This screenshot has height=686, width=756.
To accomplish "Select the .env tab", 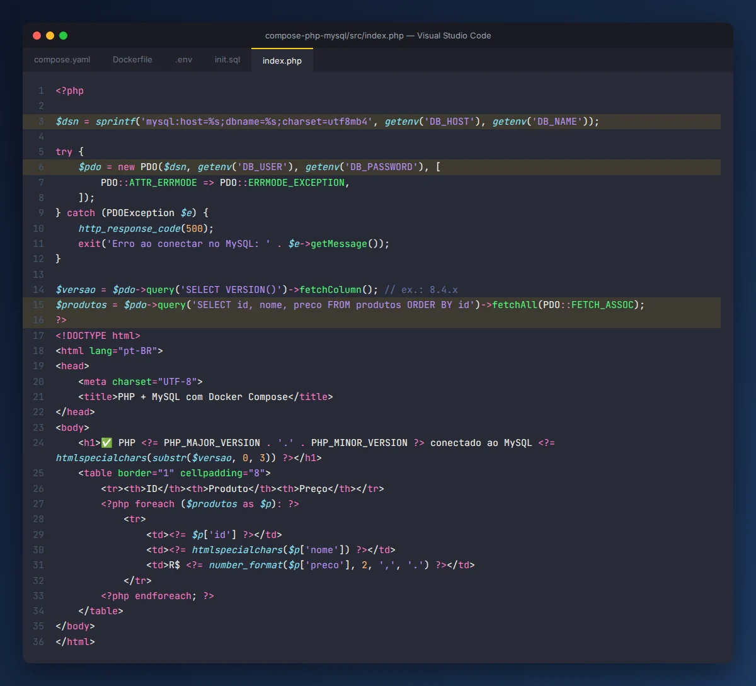I will pyautogui.click(x=183, y=60).
